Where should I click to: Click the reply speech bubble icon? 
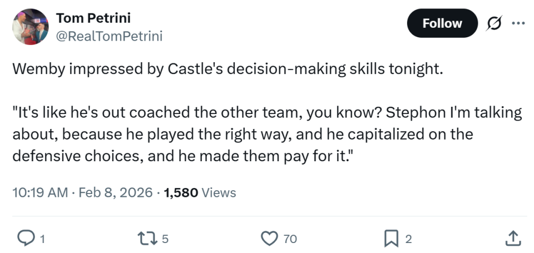coord(26,239)
